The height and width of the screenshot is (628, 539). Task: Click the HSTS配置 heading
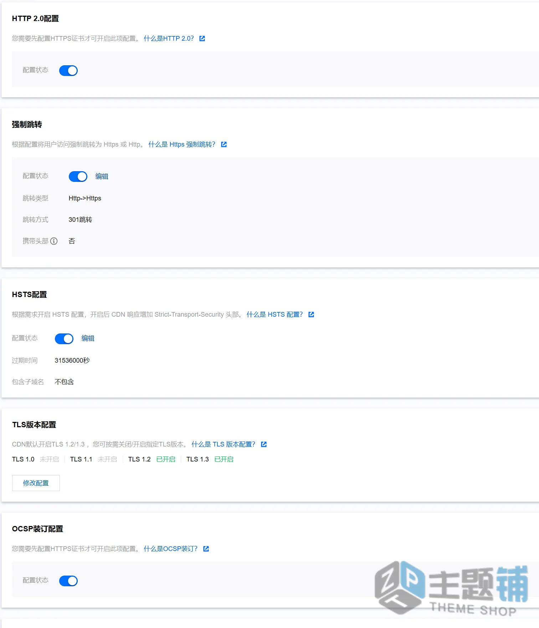[x=30, y=295]
